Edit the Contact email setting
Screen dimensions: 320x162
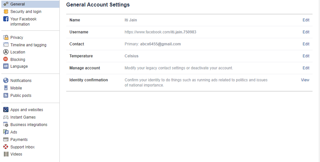306,44
